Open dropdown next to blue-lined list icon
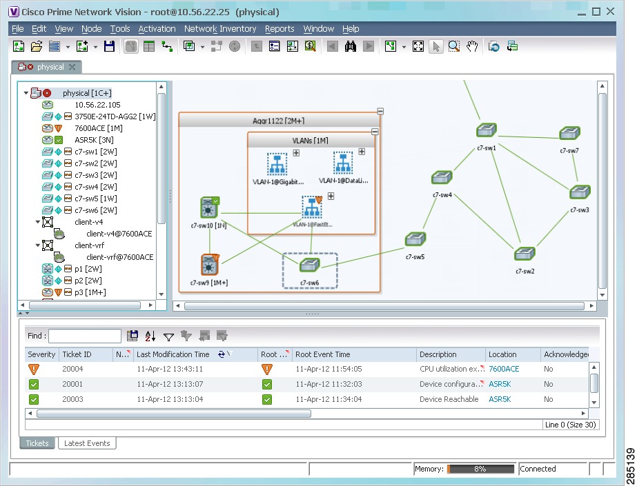Screen dimensions: 637x486 [68, 47]
